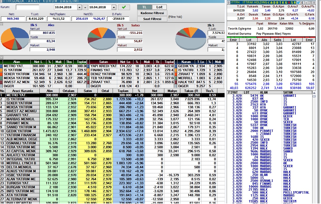
Task: Click the Satici pie chart
Action: (101, 39)
